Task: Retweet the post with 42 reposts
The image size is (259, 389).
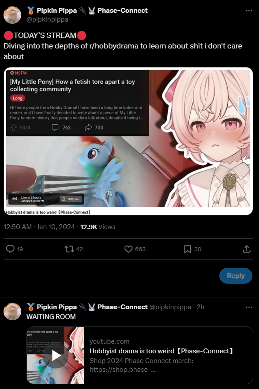Action: coord(69,249)
